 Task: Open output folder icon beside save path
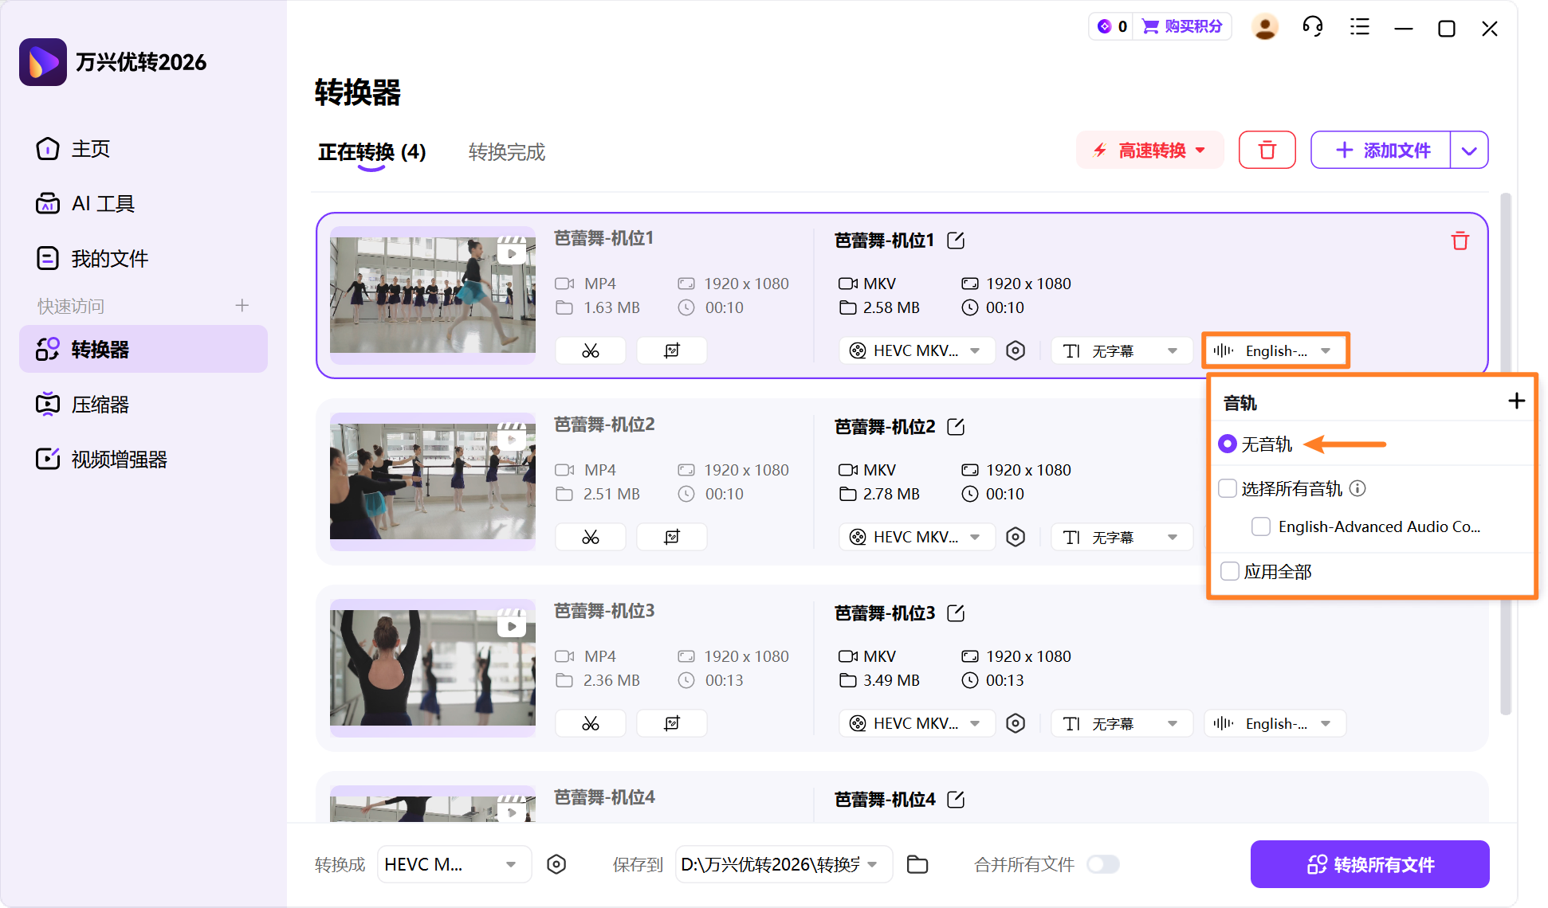point(917,864)
